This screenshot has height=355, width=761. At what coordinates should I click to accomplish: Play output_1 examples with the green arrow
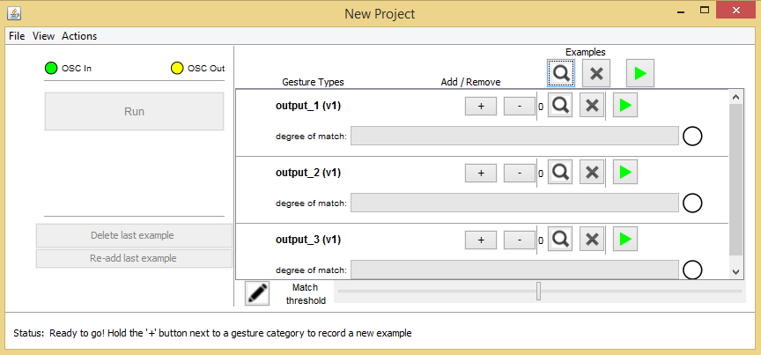625,106
